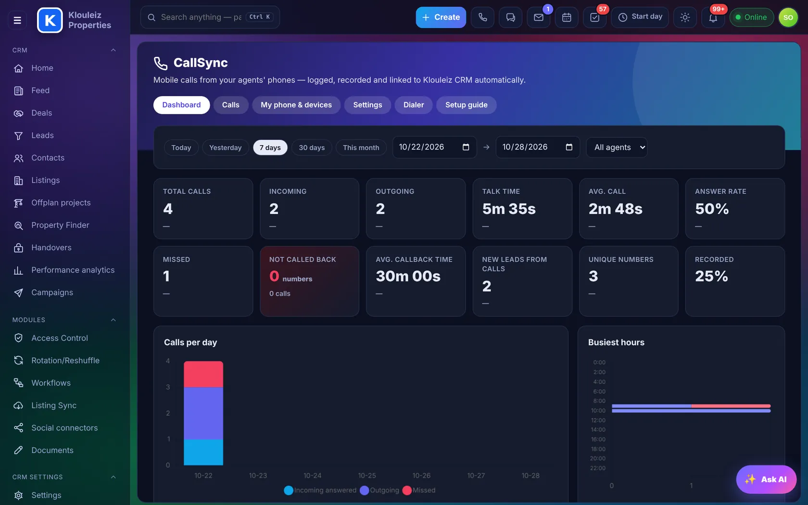808x505 pixels.
Task: Click the Start day button
Action: coord(640,17)
